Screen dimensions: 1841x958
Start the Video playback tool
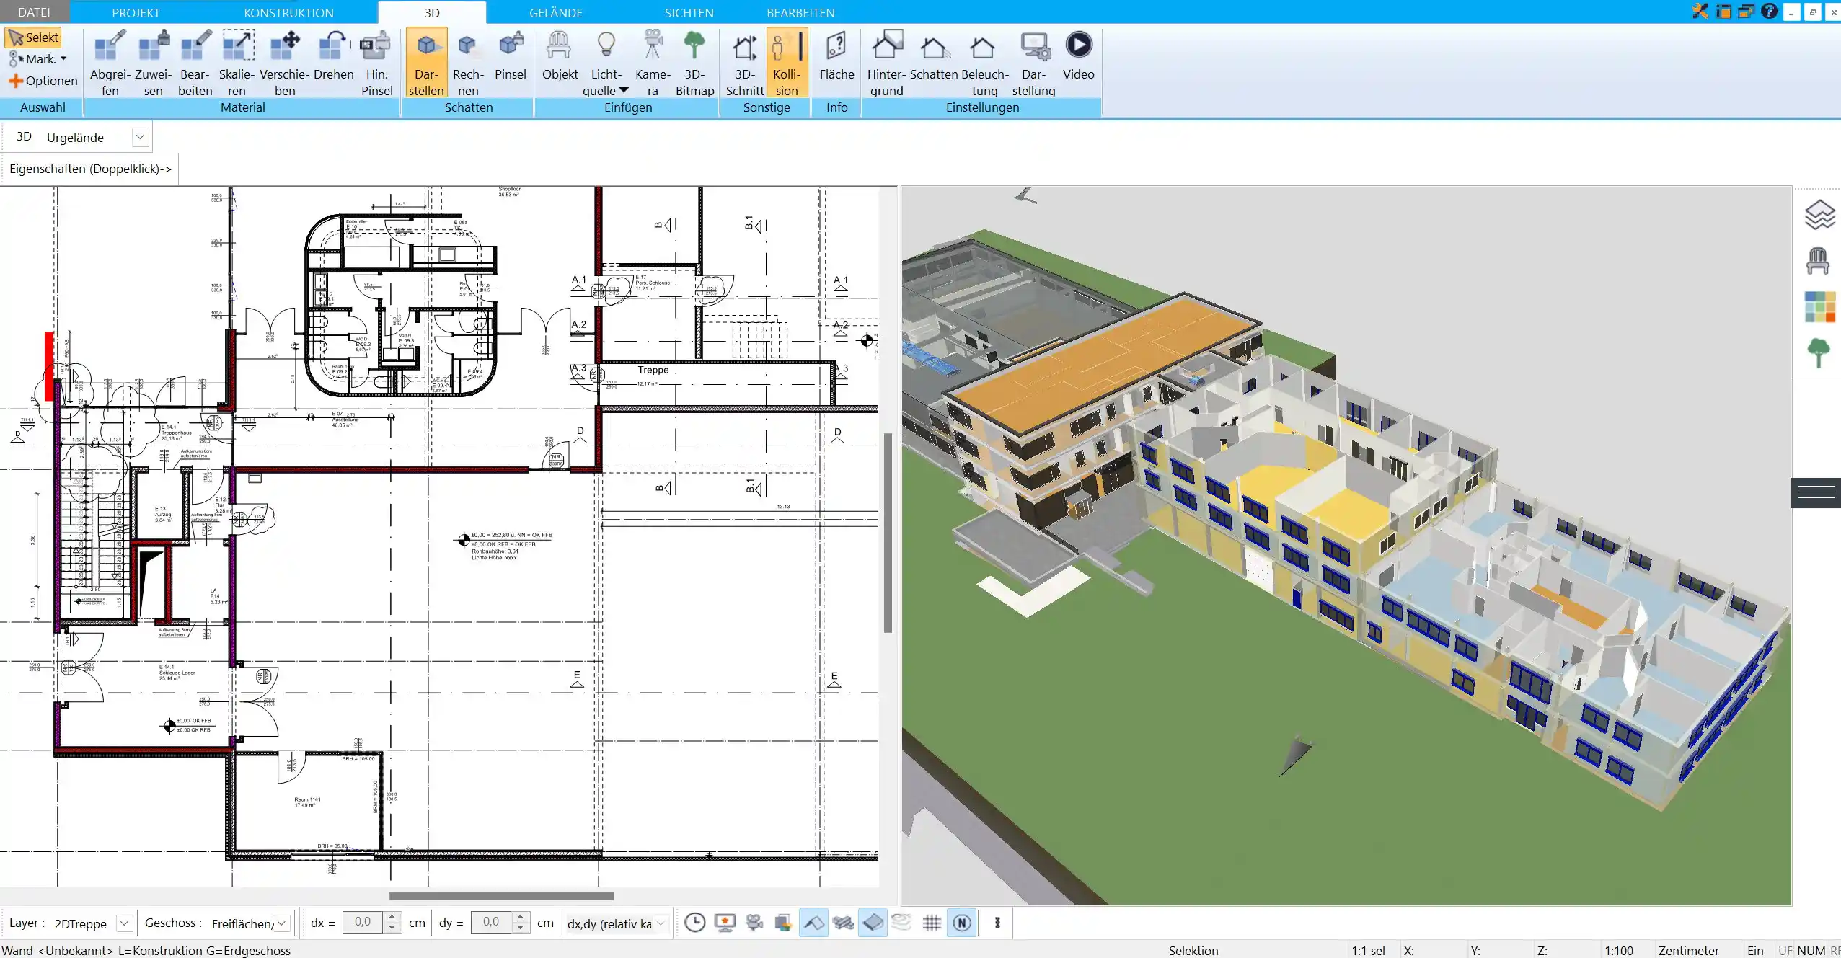[1078, 56]
